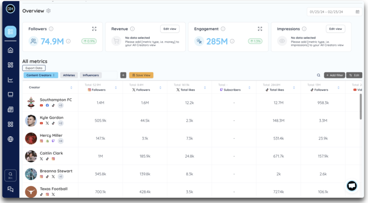Viewport: 368px width, 203px height.
Task: Click the app logo at sidebar top
Action: point(10,9)
